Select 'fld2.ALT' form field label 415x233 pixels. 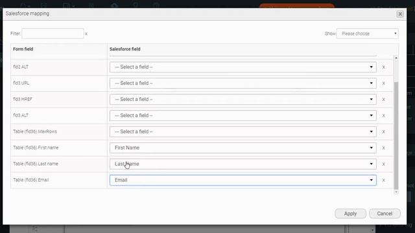[21, 67]
